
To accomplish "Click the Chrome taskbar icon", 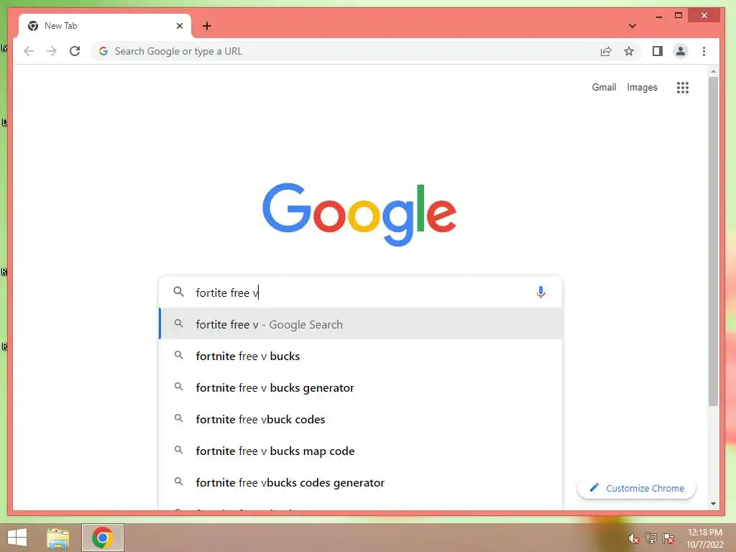I will 102,538.
